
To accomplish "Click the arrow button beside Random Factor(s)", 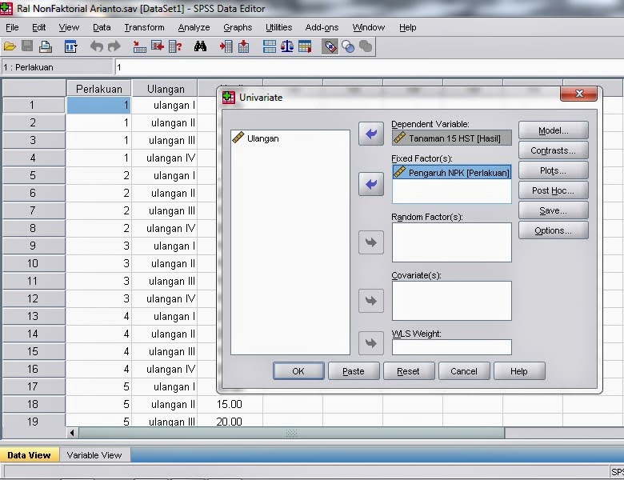I will pyautogui.click(x=371, y=242).
